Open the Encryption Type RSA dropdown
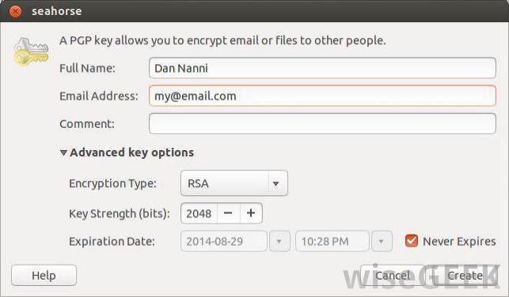This screenshot has height=297, width=509. pos(234,183)
